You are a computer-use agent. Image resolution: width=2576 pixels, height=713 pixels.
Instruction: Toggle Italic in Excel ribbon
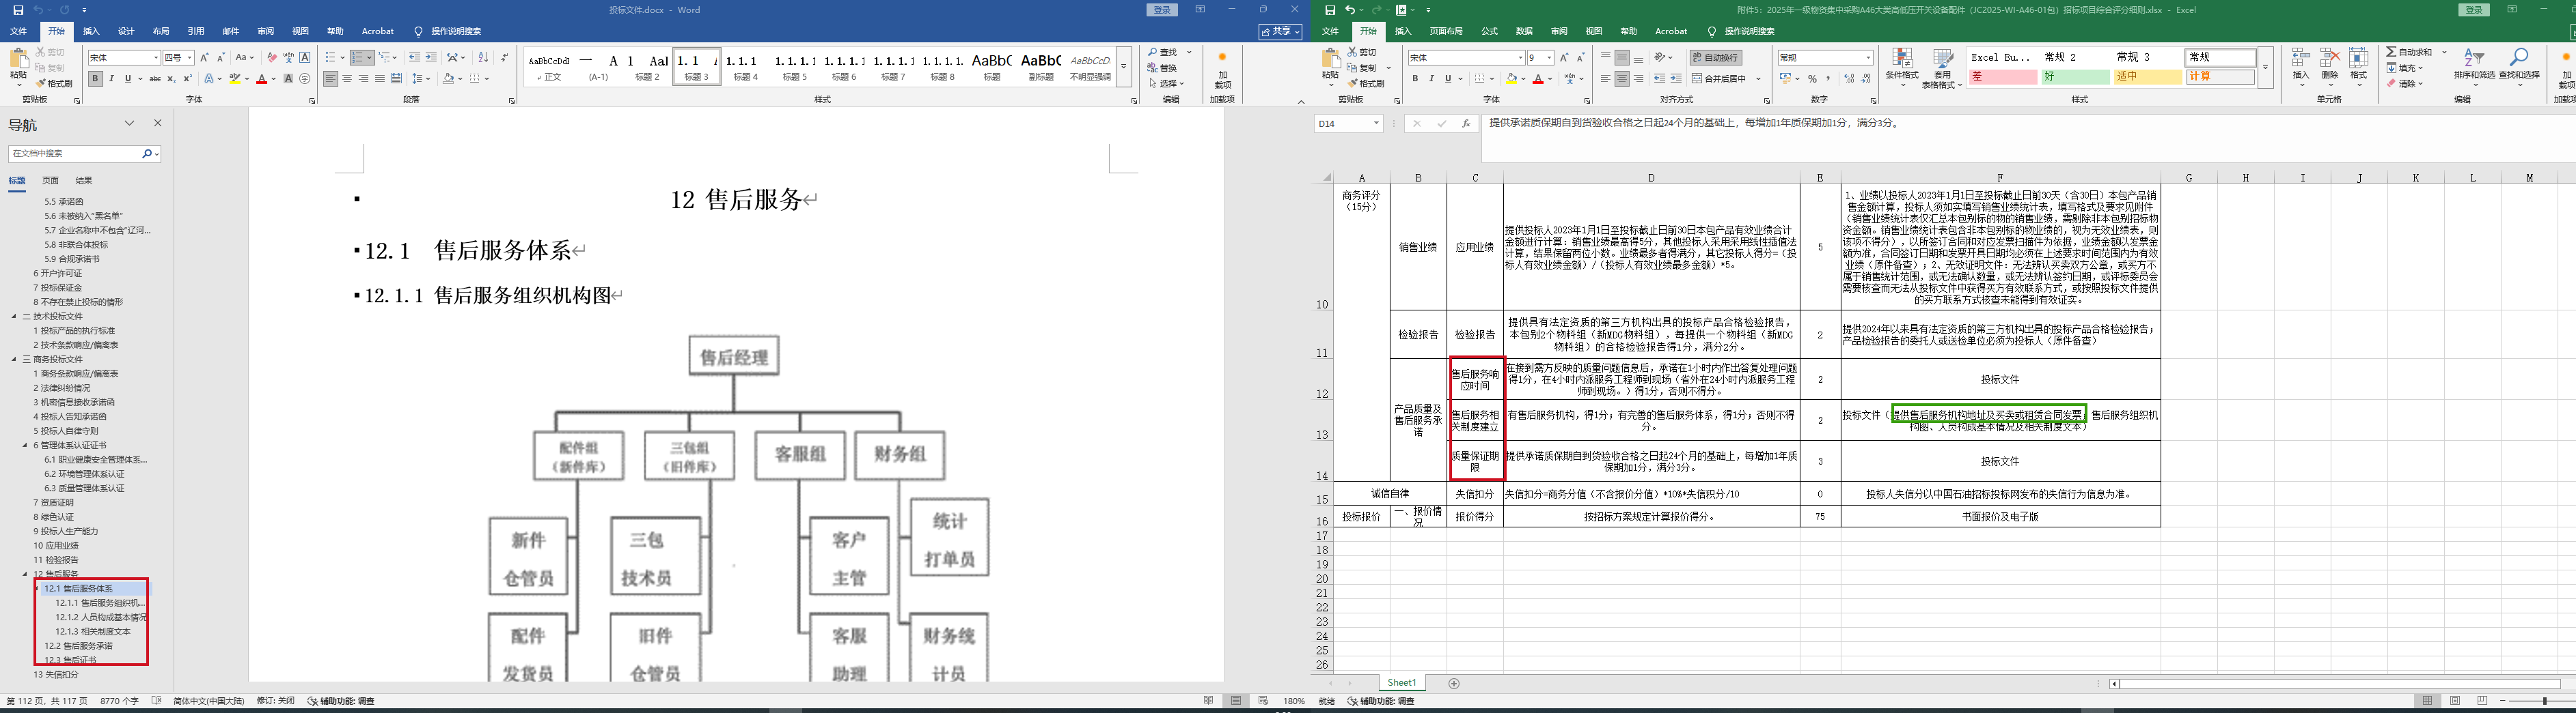click(1431, 79)
